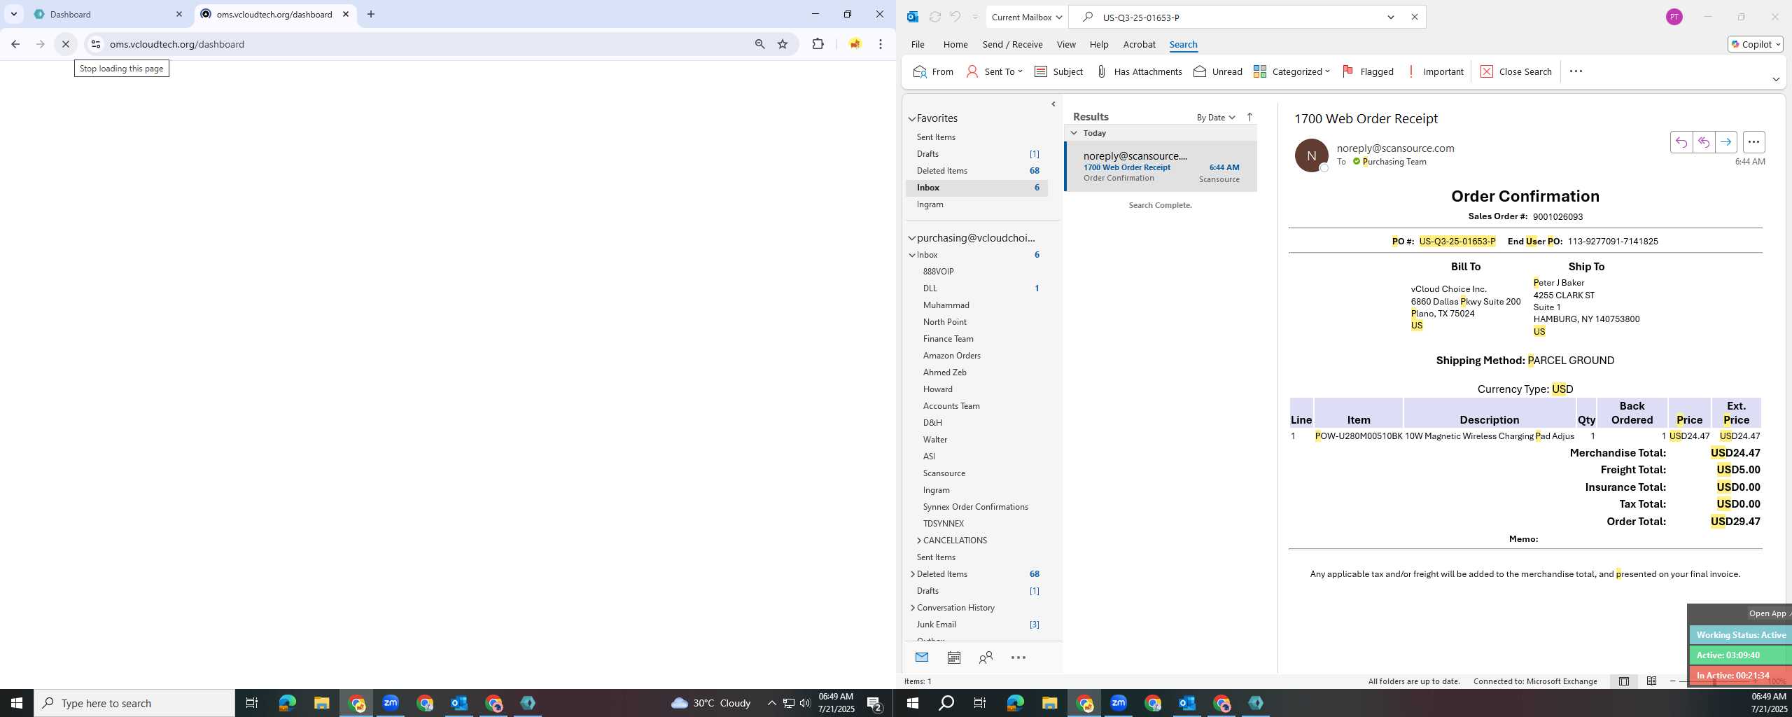Screen dimensions: 1792x717
Task: Open Zoom from the left Windows taskbar
Action: click(x=391, y=703)
